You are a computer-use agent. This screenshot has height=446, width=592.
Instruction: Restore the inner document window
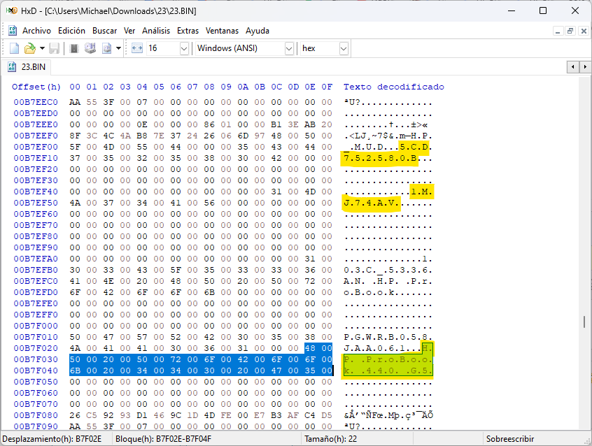(570, 31)
